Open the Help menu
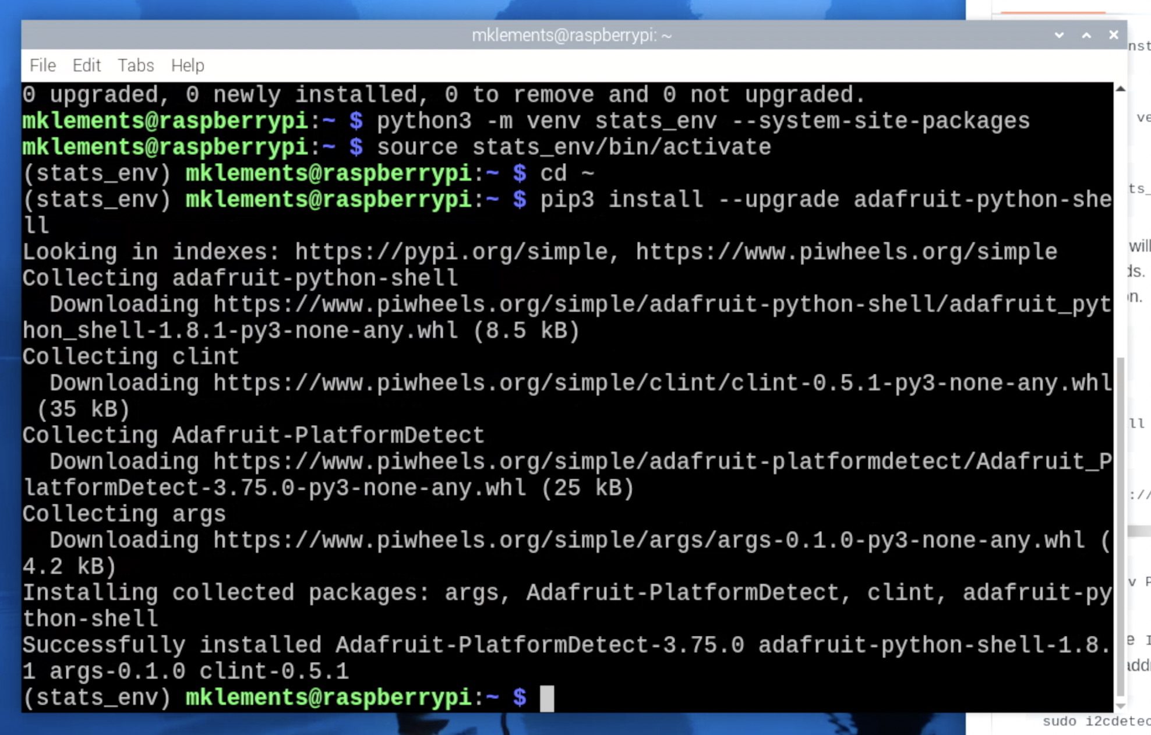1151x735 pixels. point(188,65)
